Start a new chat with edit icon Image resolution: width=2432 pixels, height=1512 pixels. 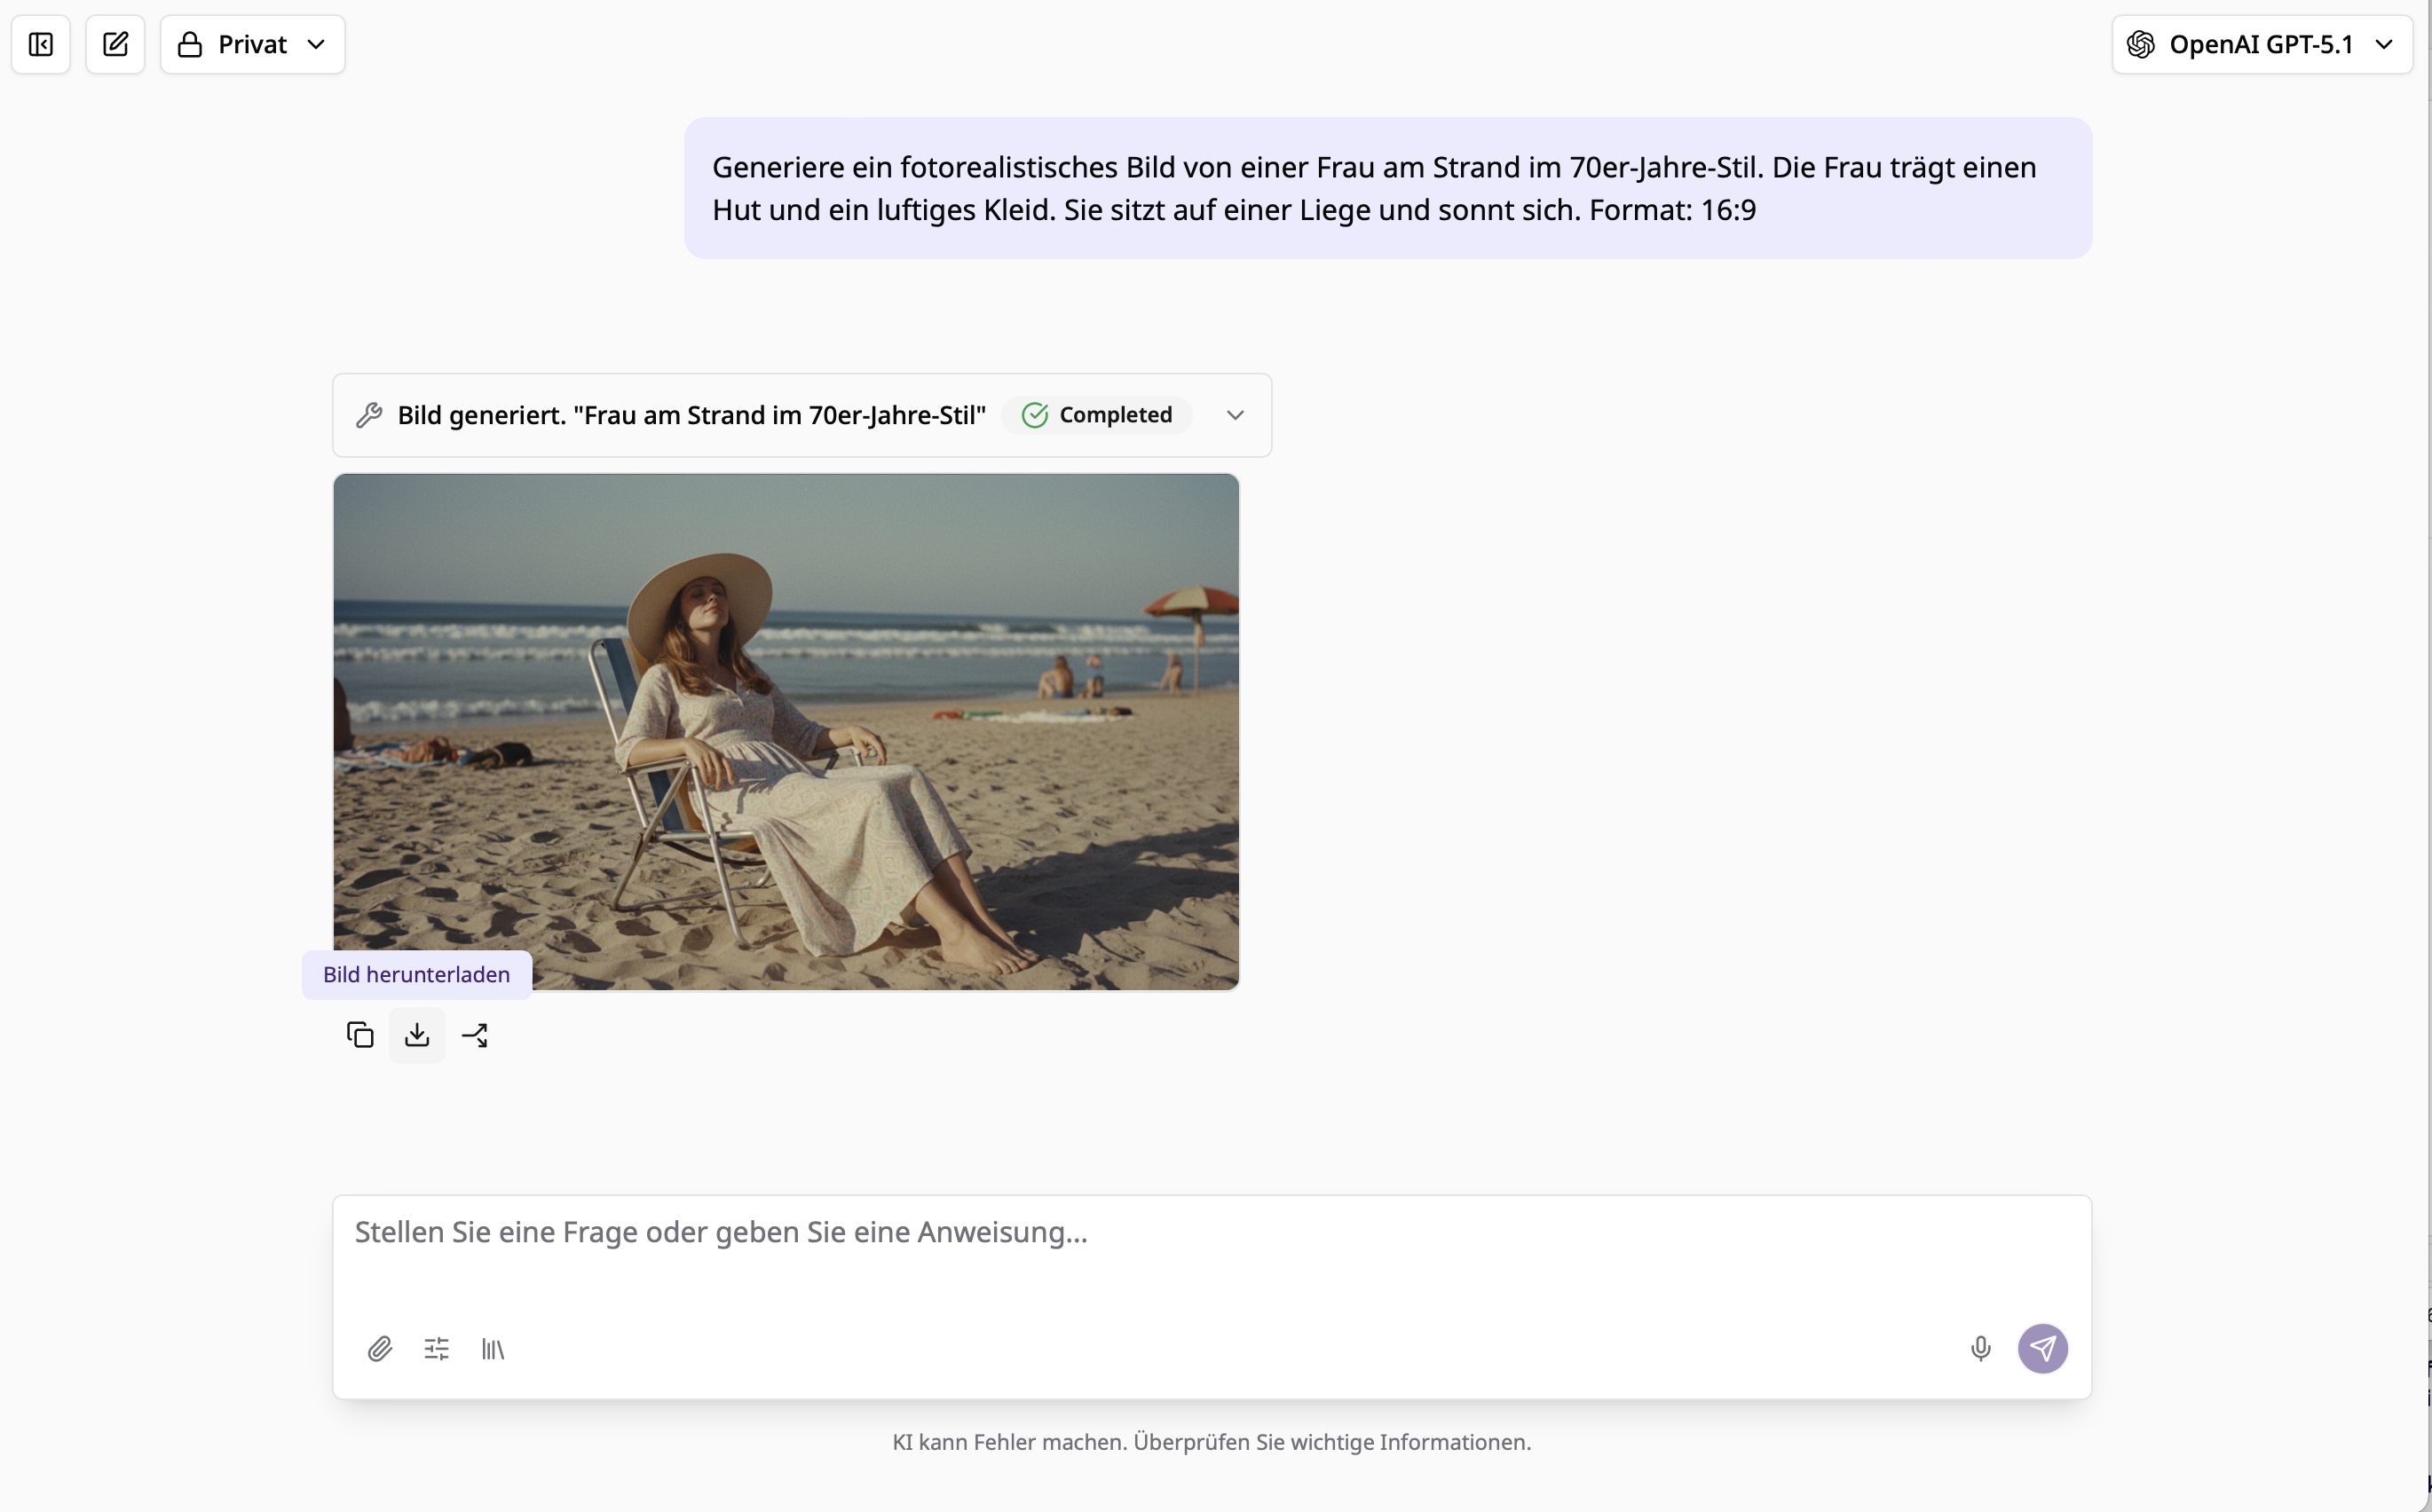115,44
